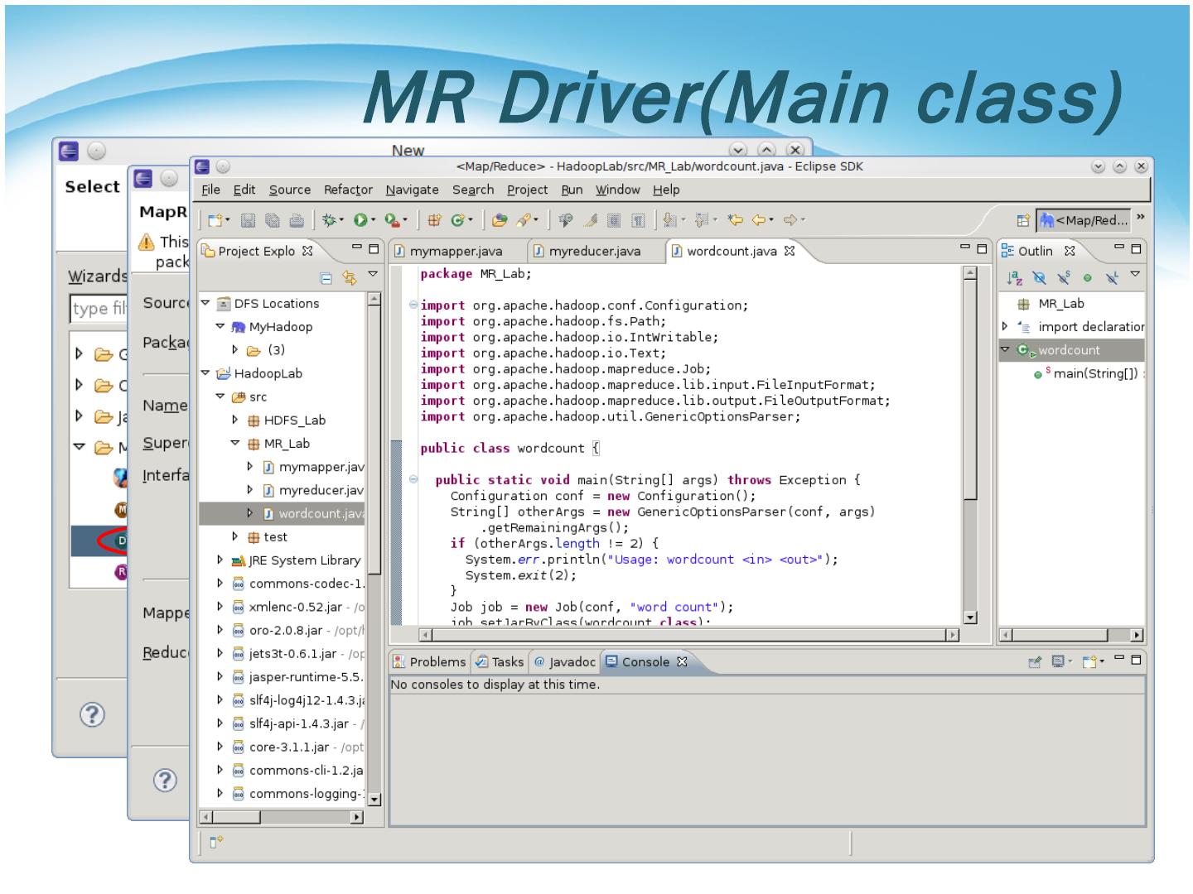Screen dimensions: 1193x894
Task: Click the editor's vertical scrollbar down arrow
Action: coord(970,618)
